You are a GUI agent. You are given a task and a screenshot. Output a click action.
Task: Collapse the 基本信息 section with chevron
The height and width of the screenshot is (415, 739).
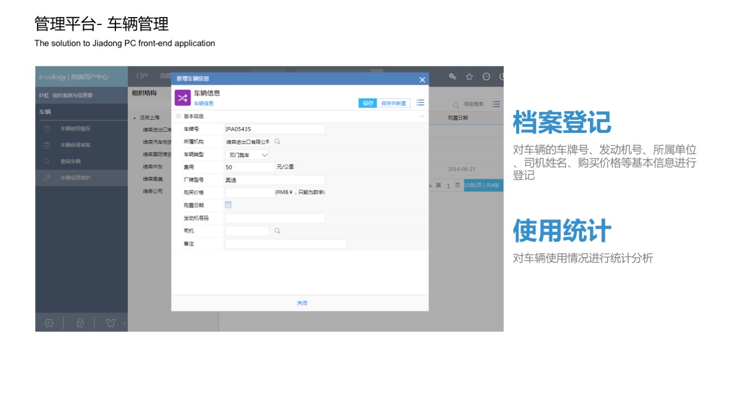[x=421, y=116]
